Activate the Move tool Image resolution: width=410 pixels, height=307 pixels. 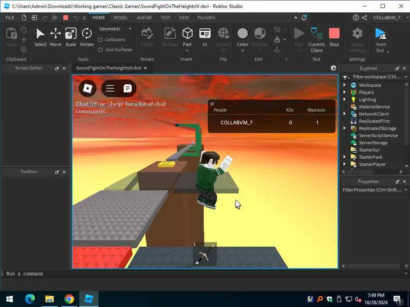coord(55,38)
